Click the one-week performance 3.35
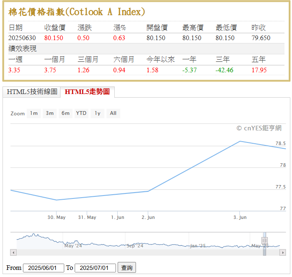The width and height of the screenshot is (292, 277). coord(14,70)
